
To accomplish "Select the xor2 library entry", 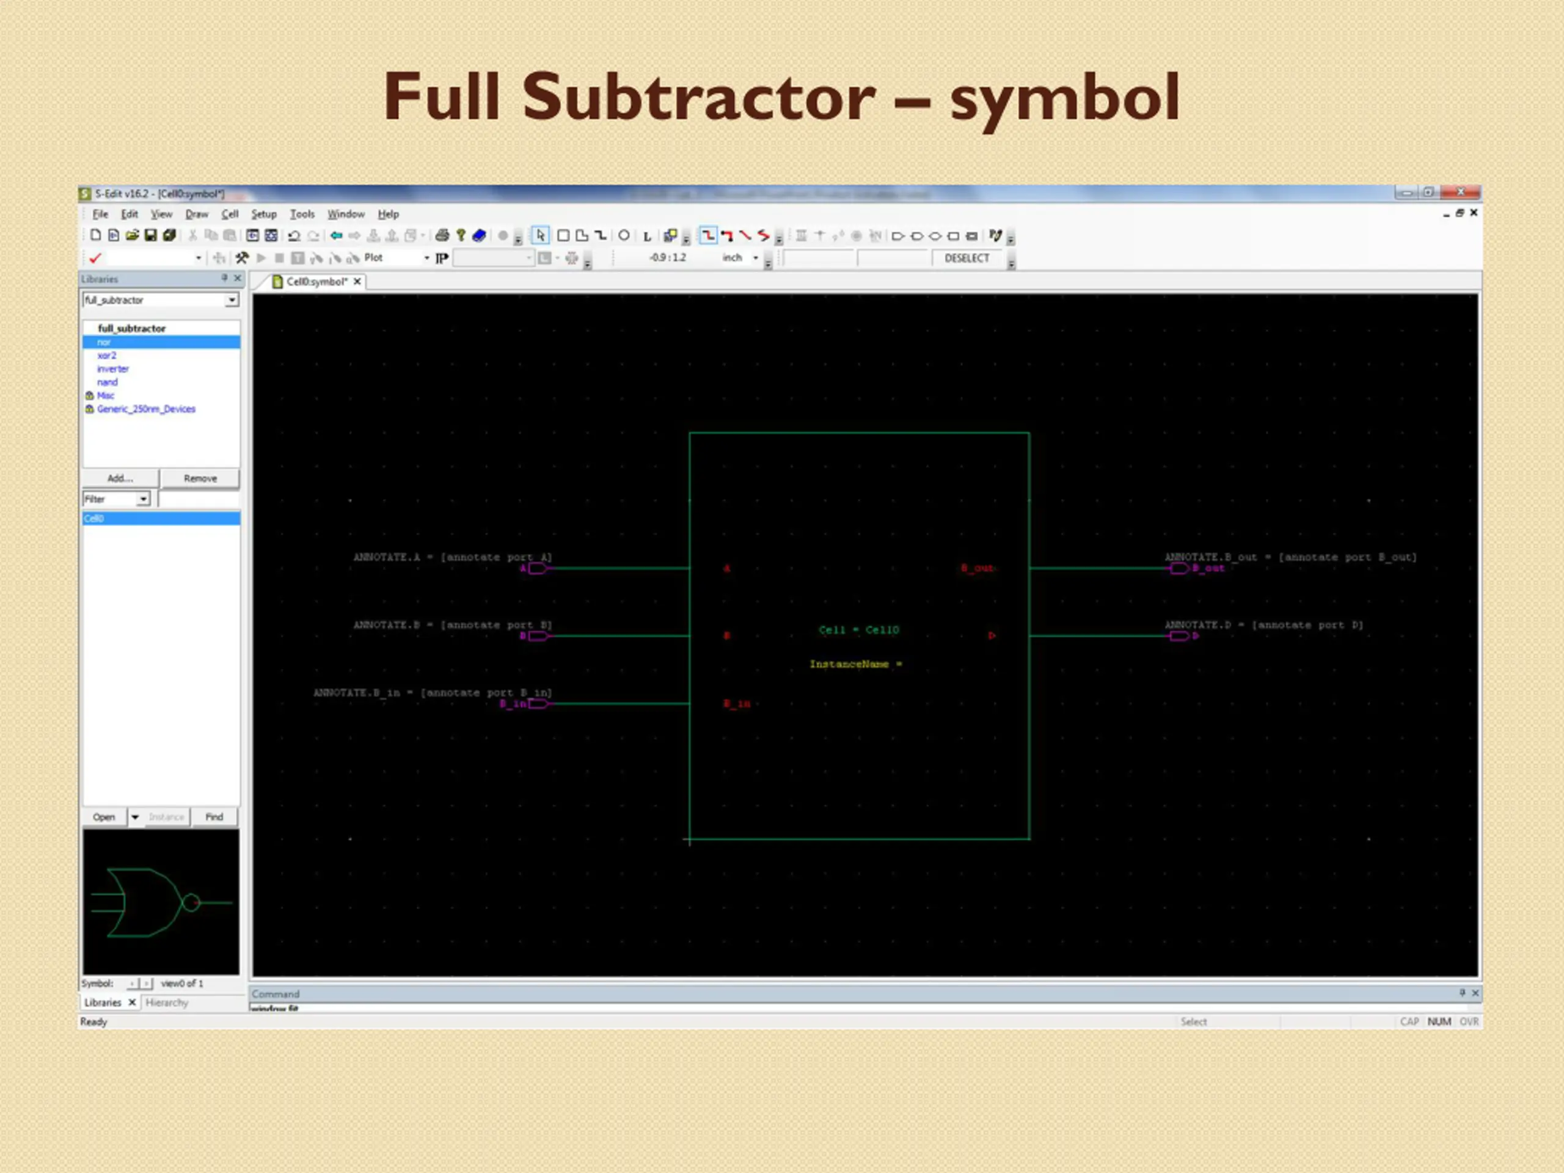I will (107, 356).
